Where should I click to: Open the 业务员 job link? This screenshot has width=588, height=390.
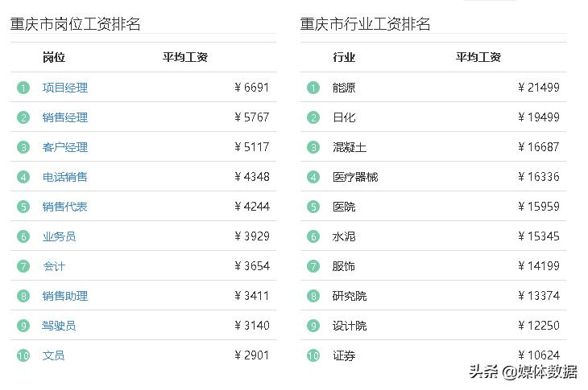60,236
